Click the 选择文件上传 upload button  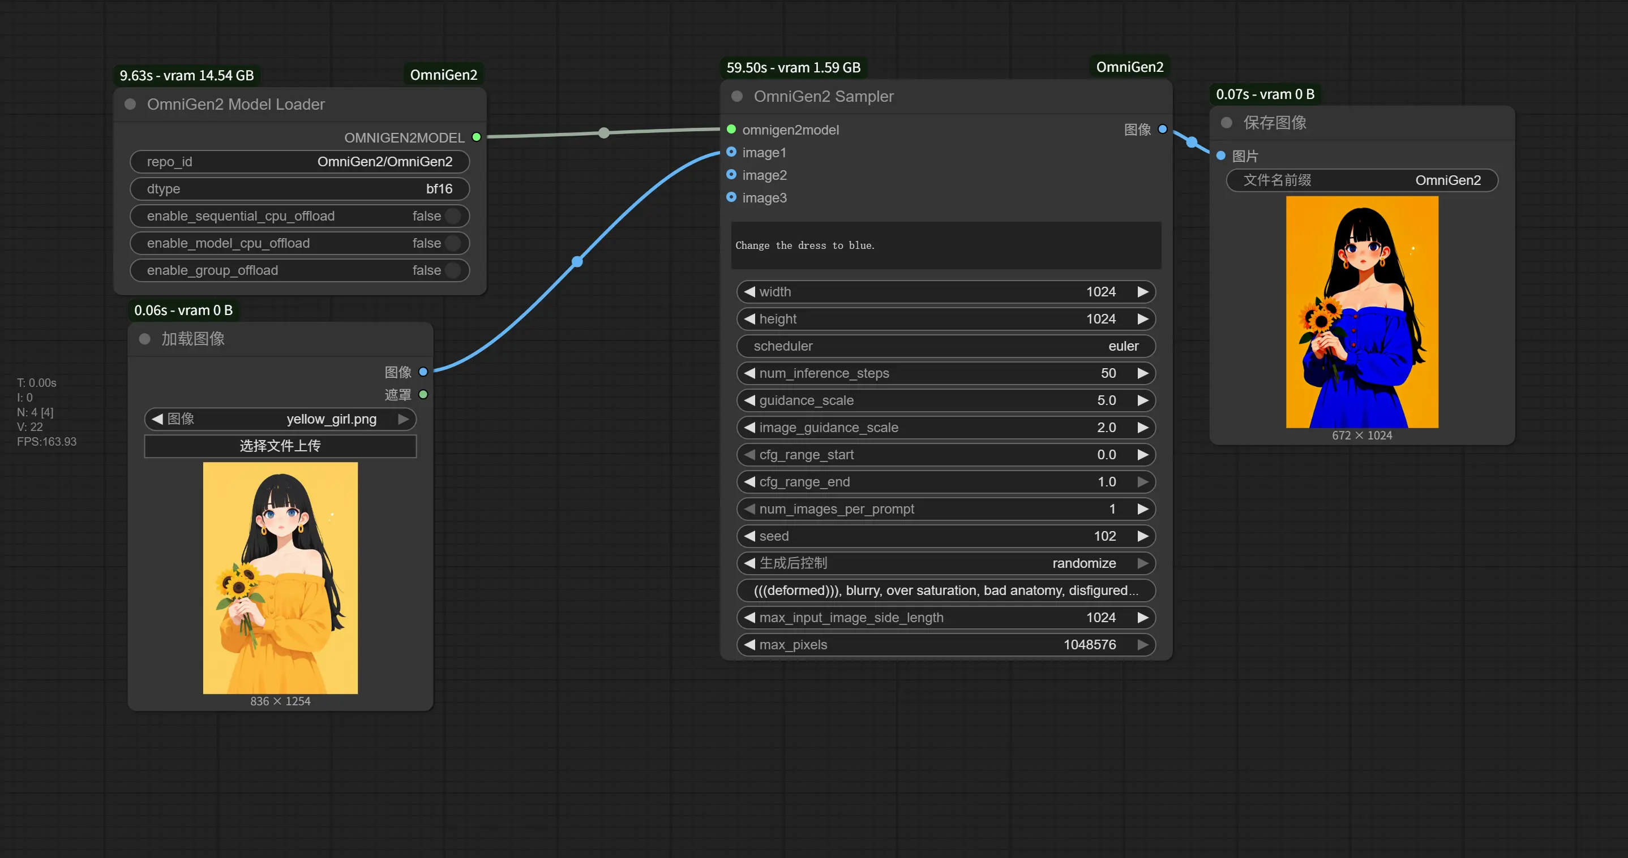[x=280, y=446]
